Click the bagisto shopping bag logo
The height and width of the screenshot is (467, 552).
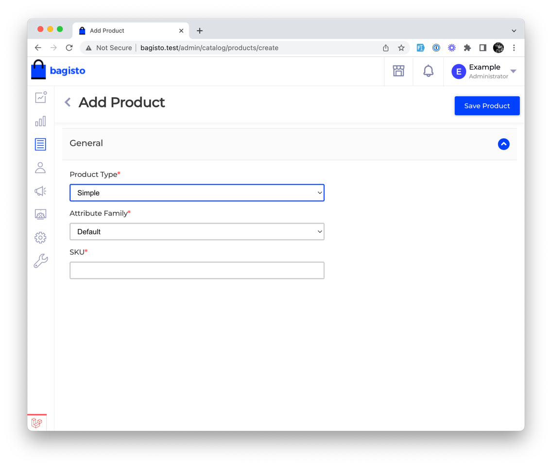(38, 69)
